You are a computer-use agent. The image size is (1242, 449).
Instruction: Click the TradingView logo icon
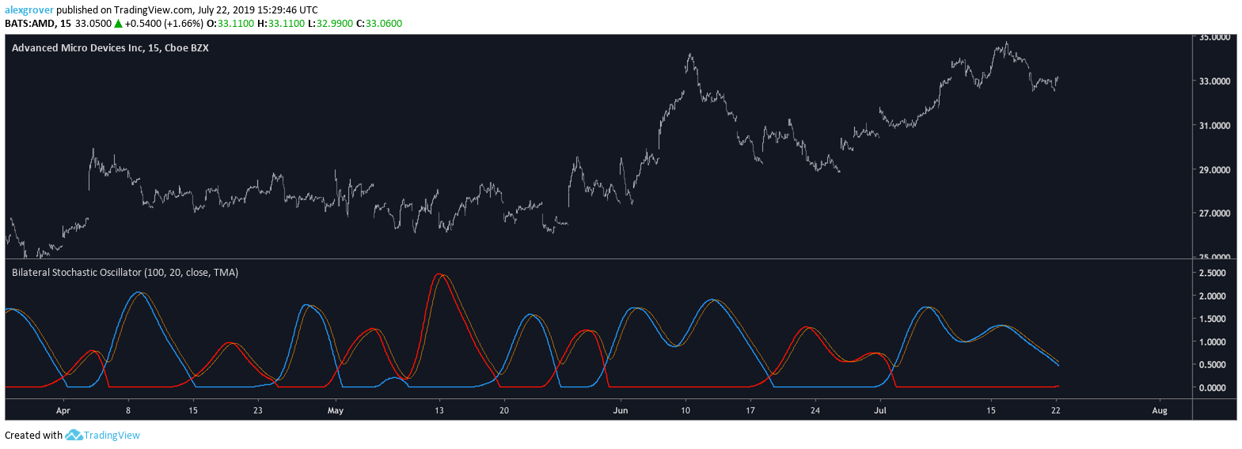74,435
